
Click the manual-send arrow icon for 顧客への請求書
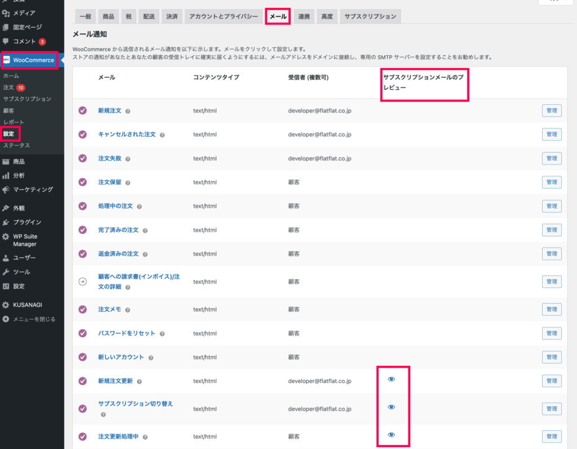click(x=83, y=282)
